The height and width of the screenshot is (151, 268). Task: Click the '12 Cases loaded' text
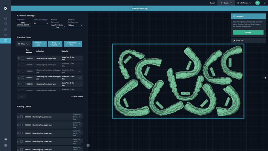(x=77, y=97)
